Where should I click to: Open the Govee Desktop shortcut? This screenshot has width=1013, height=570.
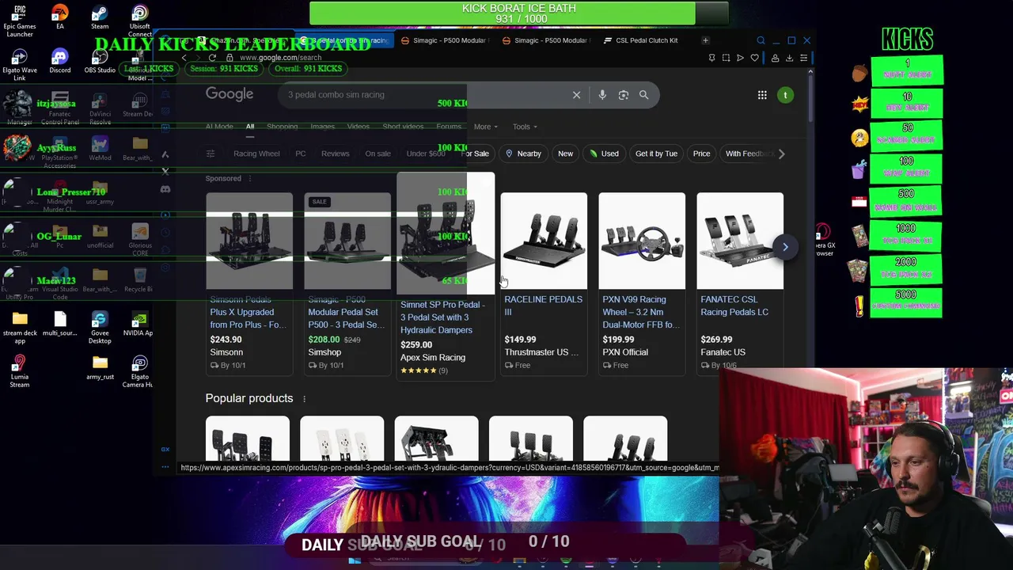(100, 326)
